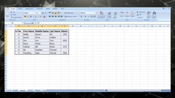Open the font size 14 dropdown

40,13
